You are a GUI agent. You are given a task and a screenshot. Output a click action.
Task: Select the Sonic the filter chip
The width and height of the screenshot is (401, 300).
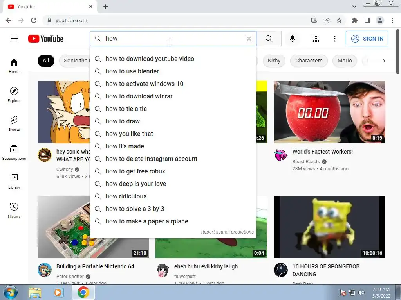click(75, 61)
